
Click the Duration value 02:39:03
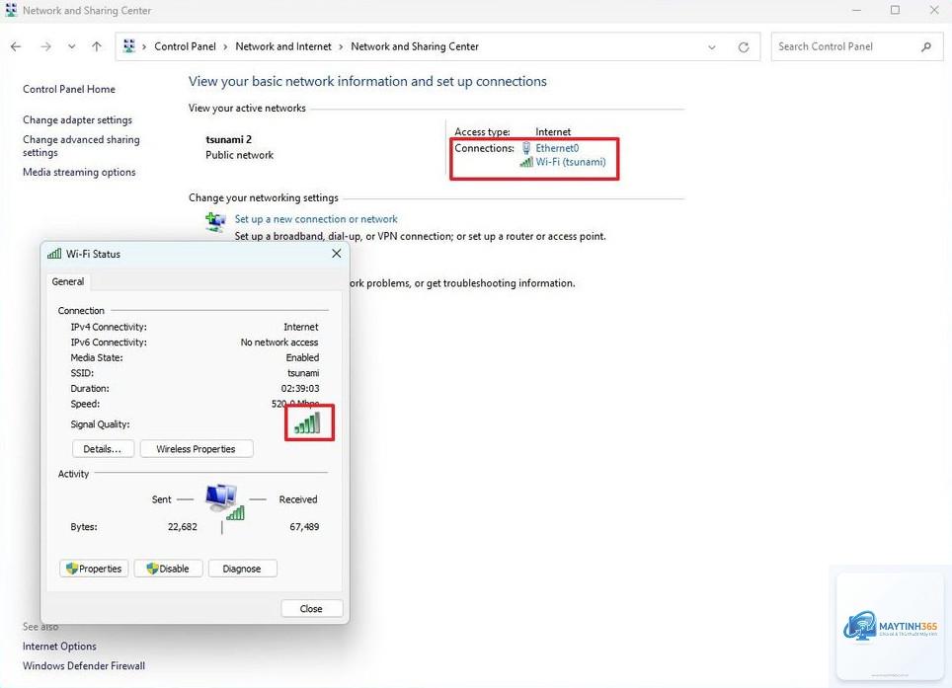[300, 388]
